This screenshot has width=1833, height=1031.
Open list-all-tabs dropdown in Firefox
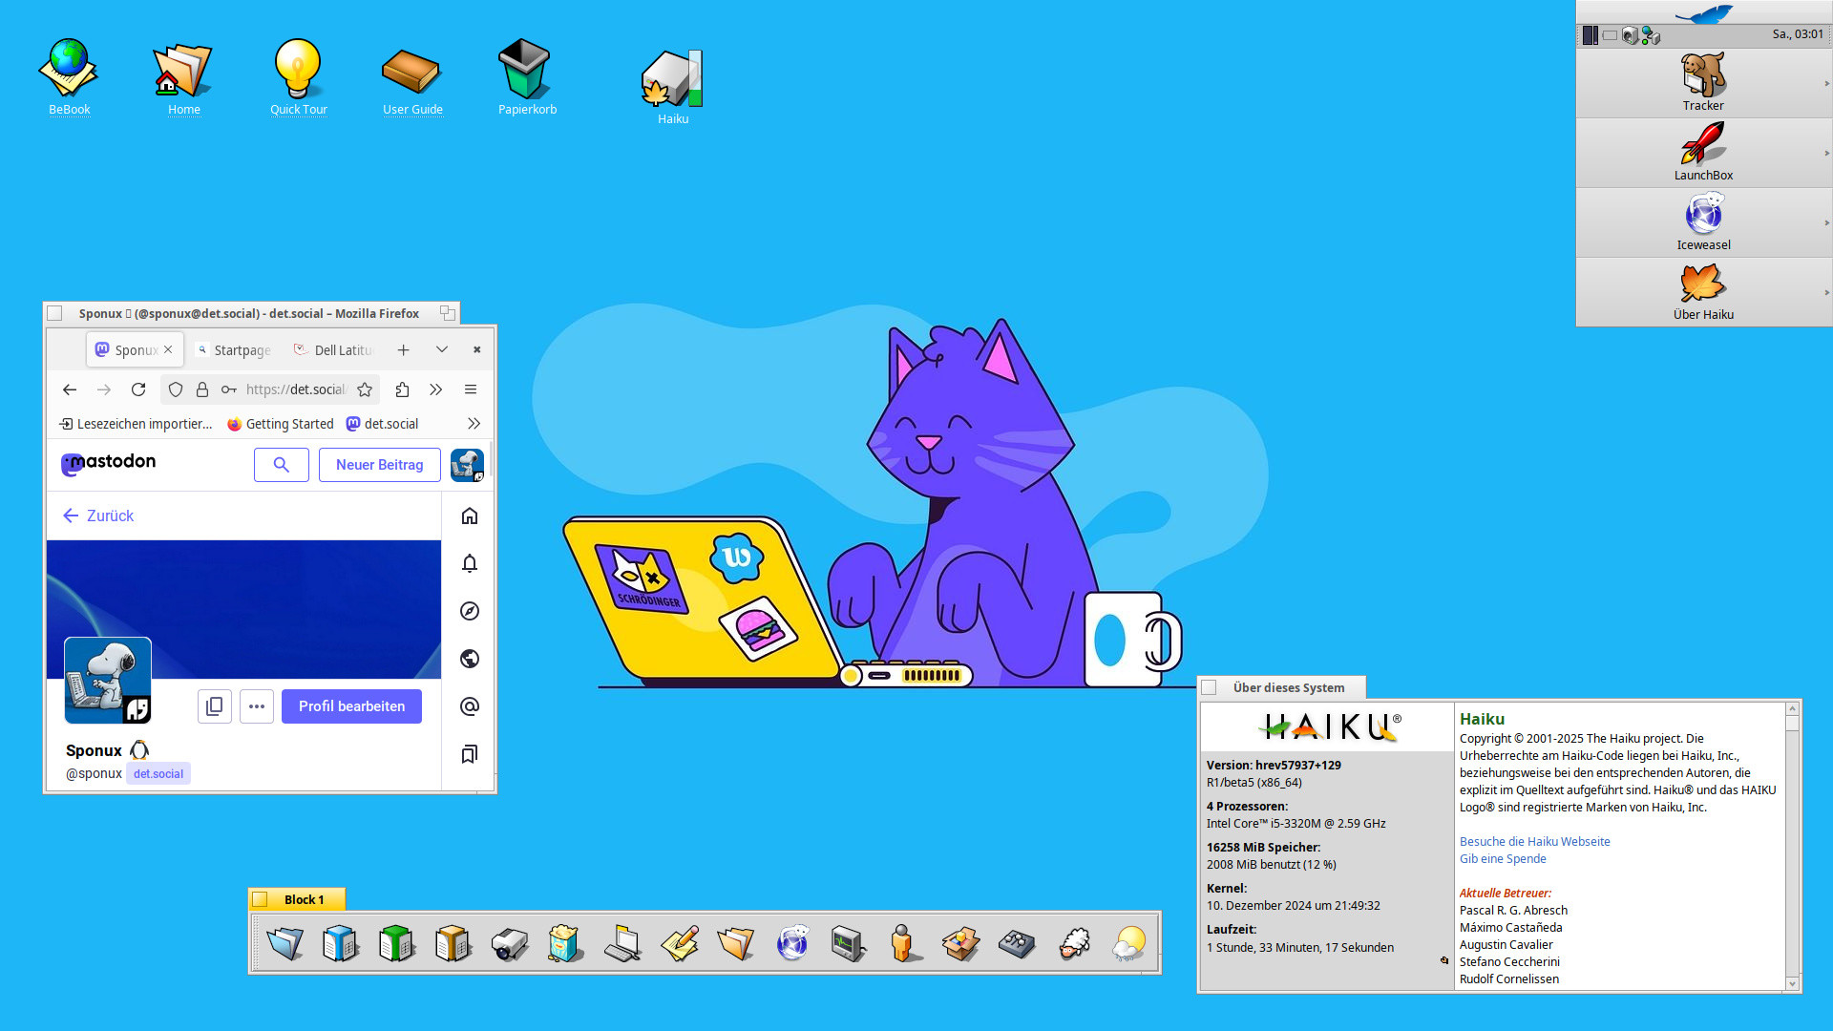coord(442,350)
